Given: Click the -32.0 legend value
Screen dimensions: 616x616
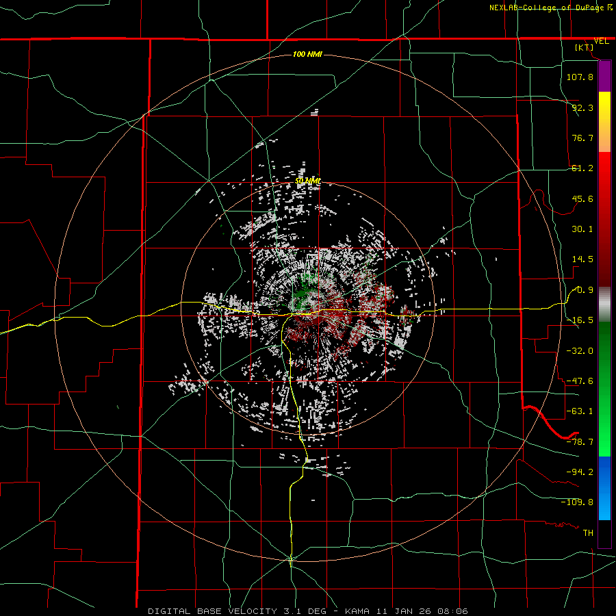Looking at the screenshot, I should 580,351.
